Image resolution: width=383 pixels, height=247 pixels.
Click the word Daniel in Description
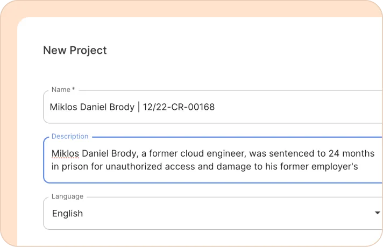(96, 153)
